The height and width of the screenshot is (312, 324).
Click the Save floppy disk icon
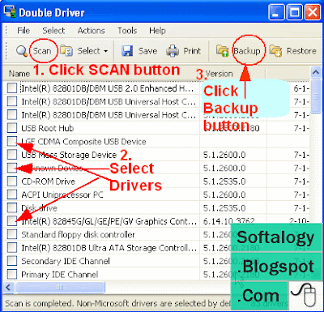(127, 51)
